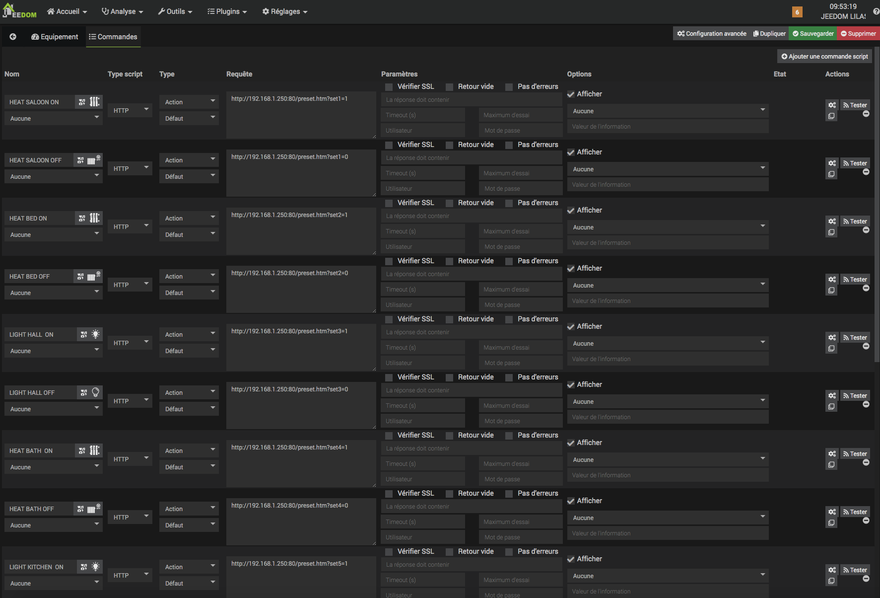
Task: Open the notification badge showing 6
Action: pos(797,12)
